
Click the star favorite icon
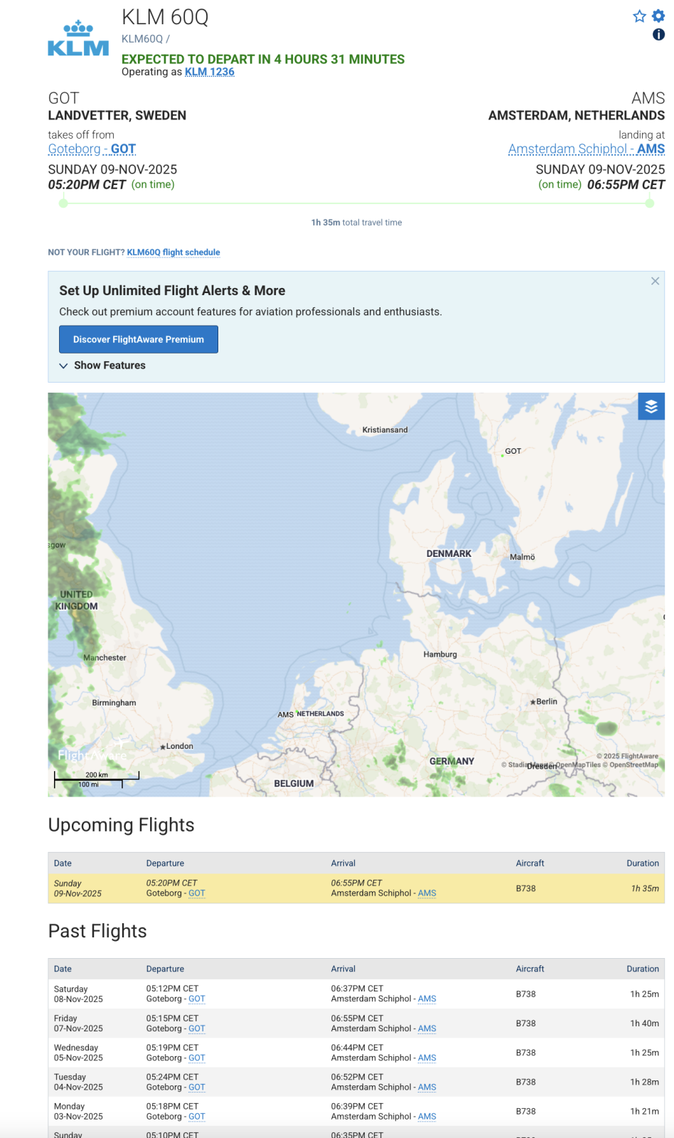click(639, 16)
